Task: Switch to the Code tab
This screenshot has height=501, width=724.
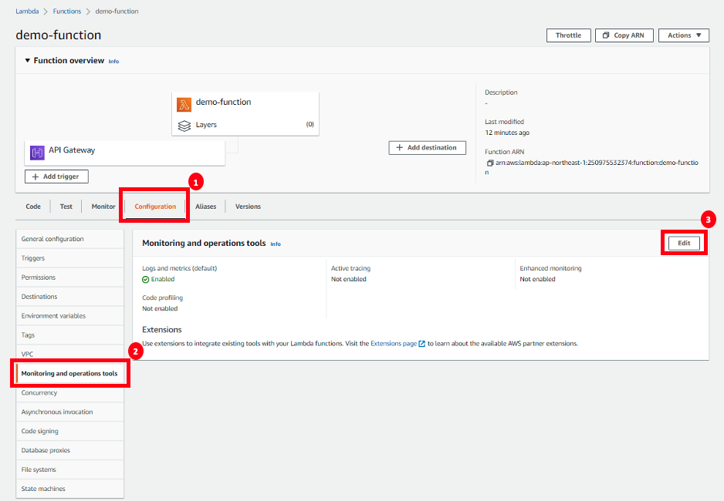Action: (33, 207)
